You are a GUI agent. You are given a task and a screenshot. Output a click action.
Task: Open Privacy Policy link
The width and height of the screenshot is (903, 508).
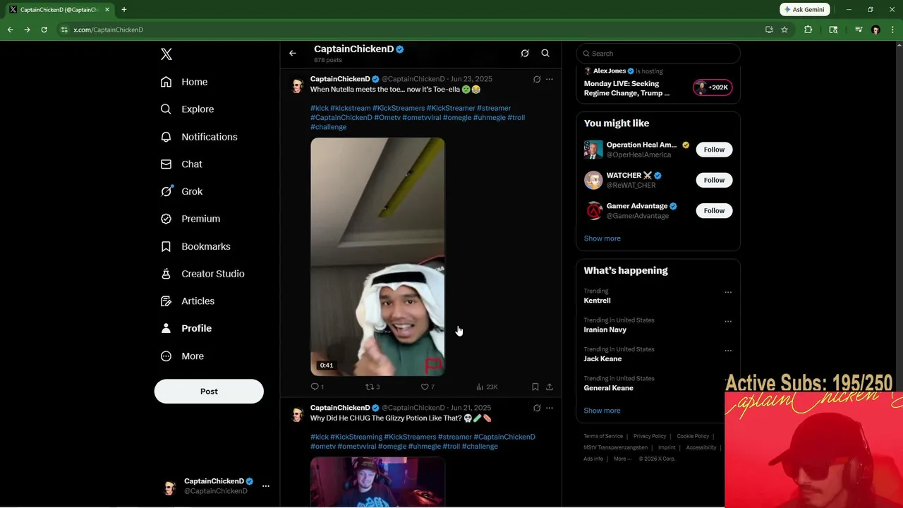[649, 436]
